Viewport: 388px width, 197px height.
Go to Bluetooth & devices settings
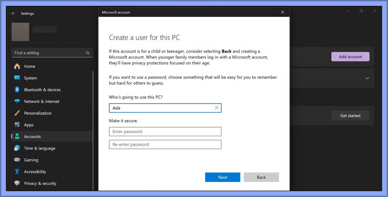42,90
